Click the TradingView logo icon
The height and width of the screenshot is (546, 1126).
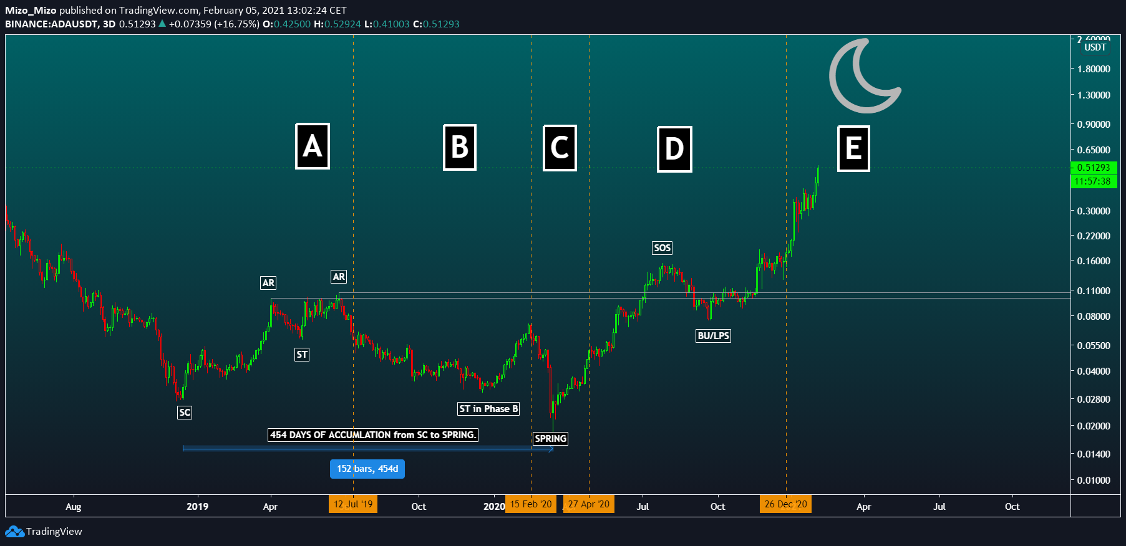[14, 532]
